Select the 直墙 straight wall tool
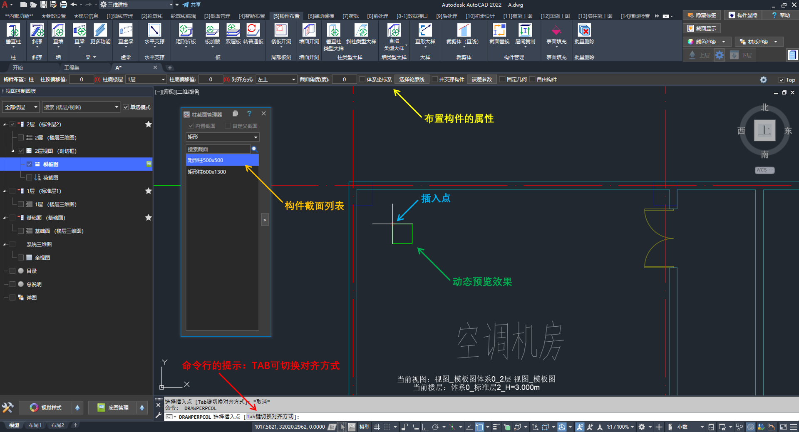Screen dimensions: 799x432 (x=58, y=31)
